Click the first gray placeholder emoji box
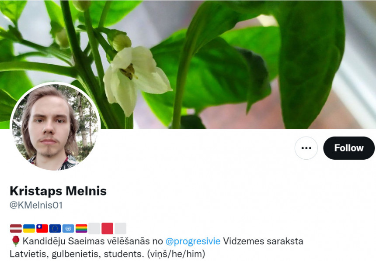This screenshot has height=261, width=376. (x=94, y=228)
